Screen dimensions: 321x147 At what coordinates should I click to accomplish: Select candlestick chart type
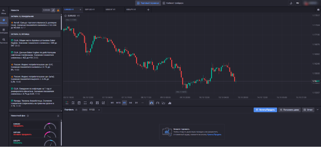[x=151, y=103]
